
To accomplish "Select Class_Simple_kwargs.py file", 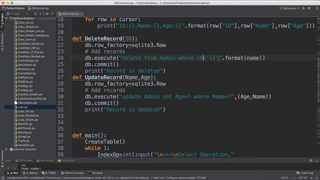I will (x=31, y=35).
